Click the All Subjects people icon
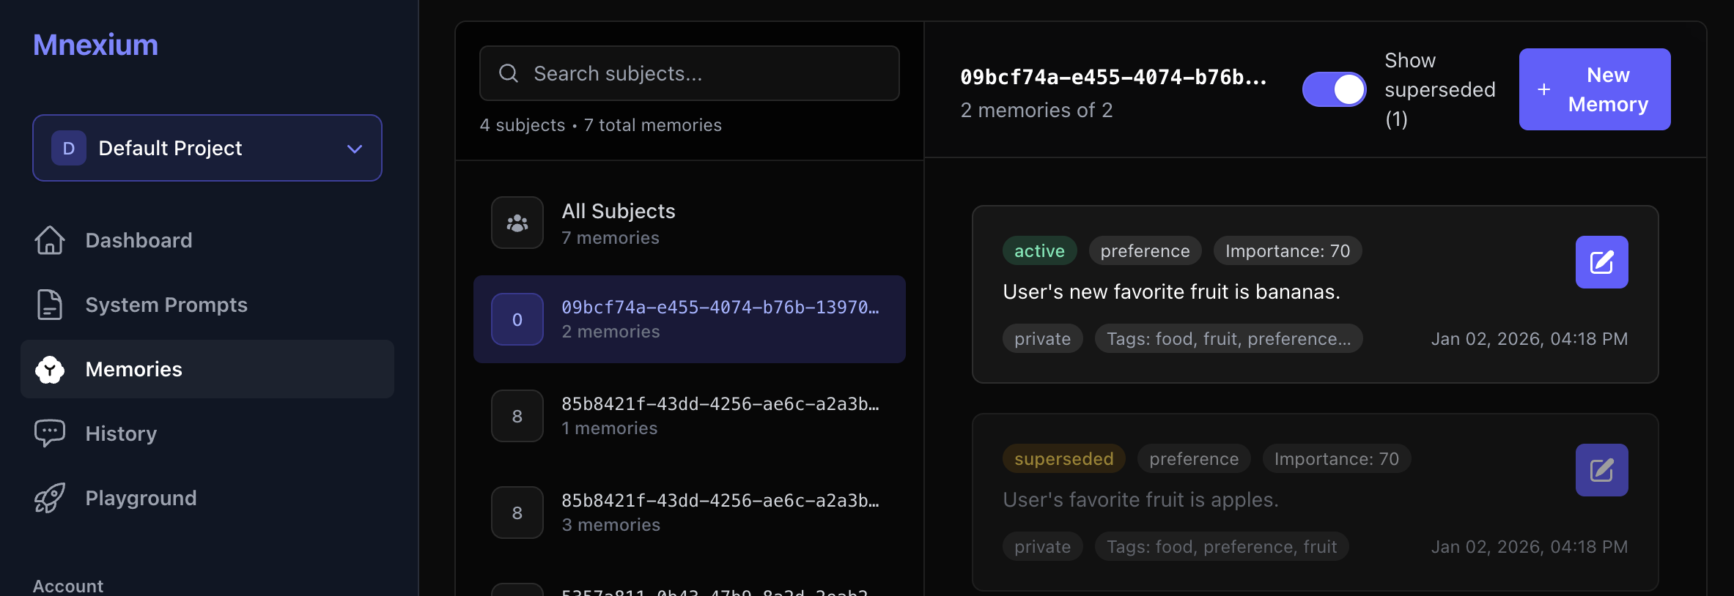 tap(517, 223)
